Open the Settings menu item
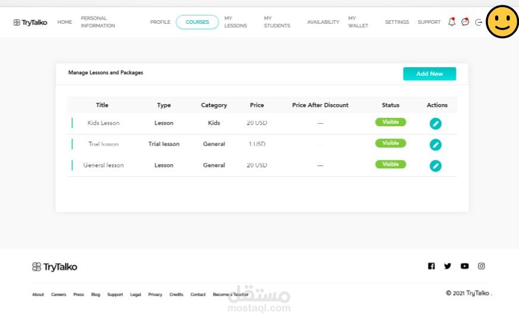519x320 pixels. (x=397, y=22)
